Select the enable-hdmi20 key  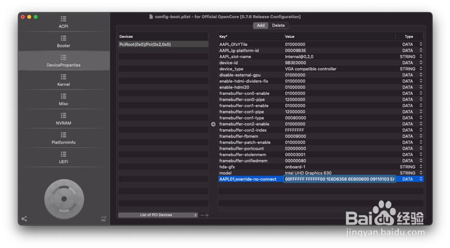tap(234, 87)
